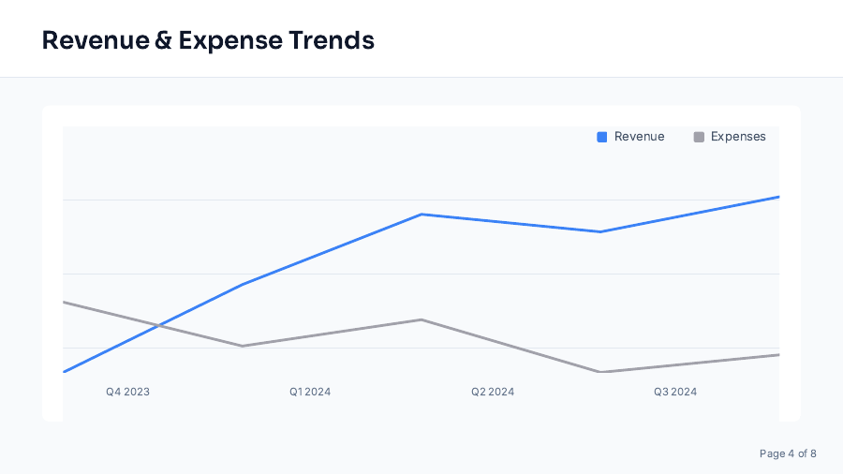This screenshot has height=475, width=843.
Task: Click the Revenue line's starting point at left
Action: pos(64,372)
